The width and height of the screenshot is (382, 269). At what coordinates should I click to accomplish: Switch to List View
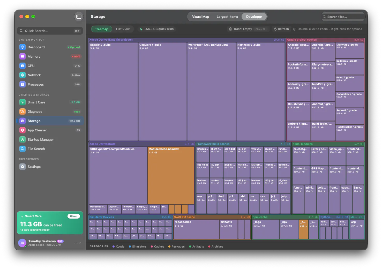click(x=123, y=29)
